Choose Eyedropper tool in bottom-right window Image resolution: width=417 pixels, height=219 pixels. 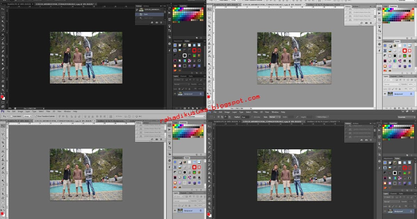click(x=209, y=147)
